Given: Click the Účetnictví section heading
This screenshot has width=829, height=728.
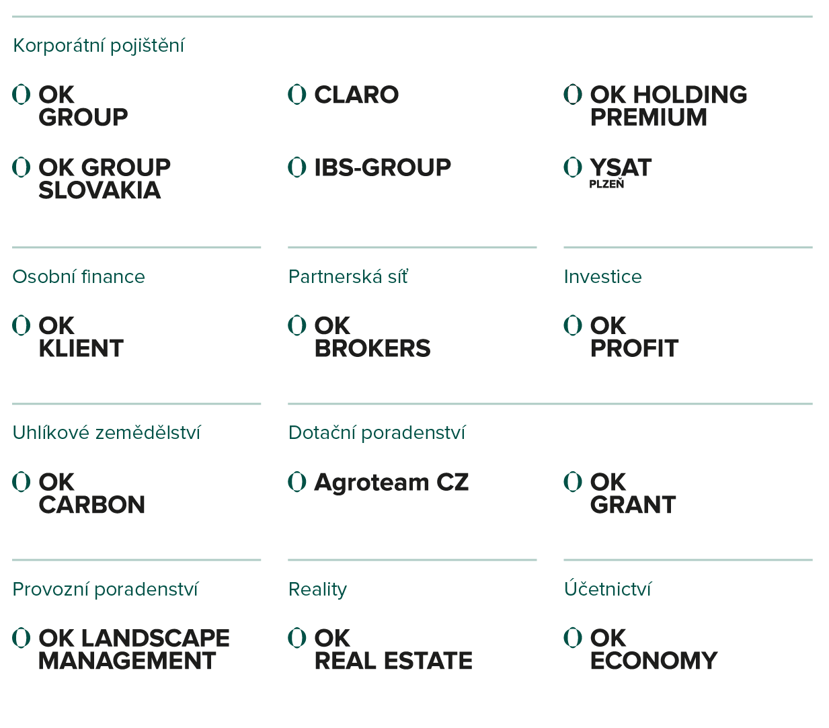Looking at the screenshot, I should pyautogui.click(x=607, y=590).
